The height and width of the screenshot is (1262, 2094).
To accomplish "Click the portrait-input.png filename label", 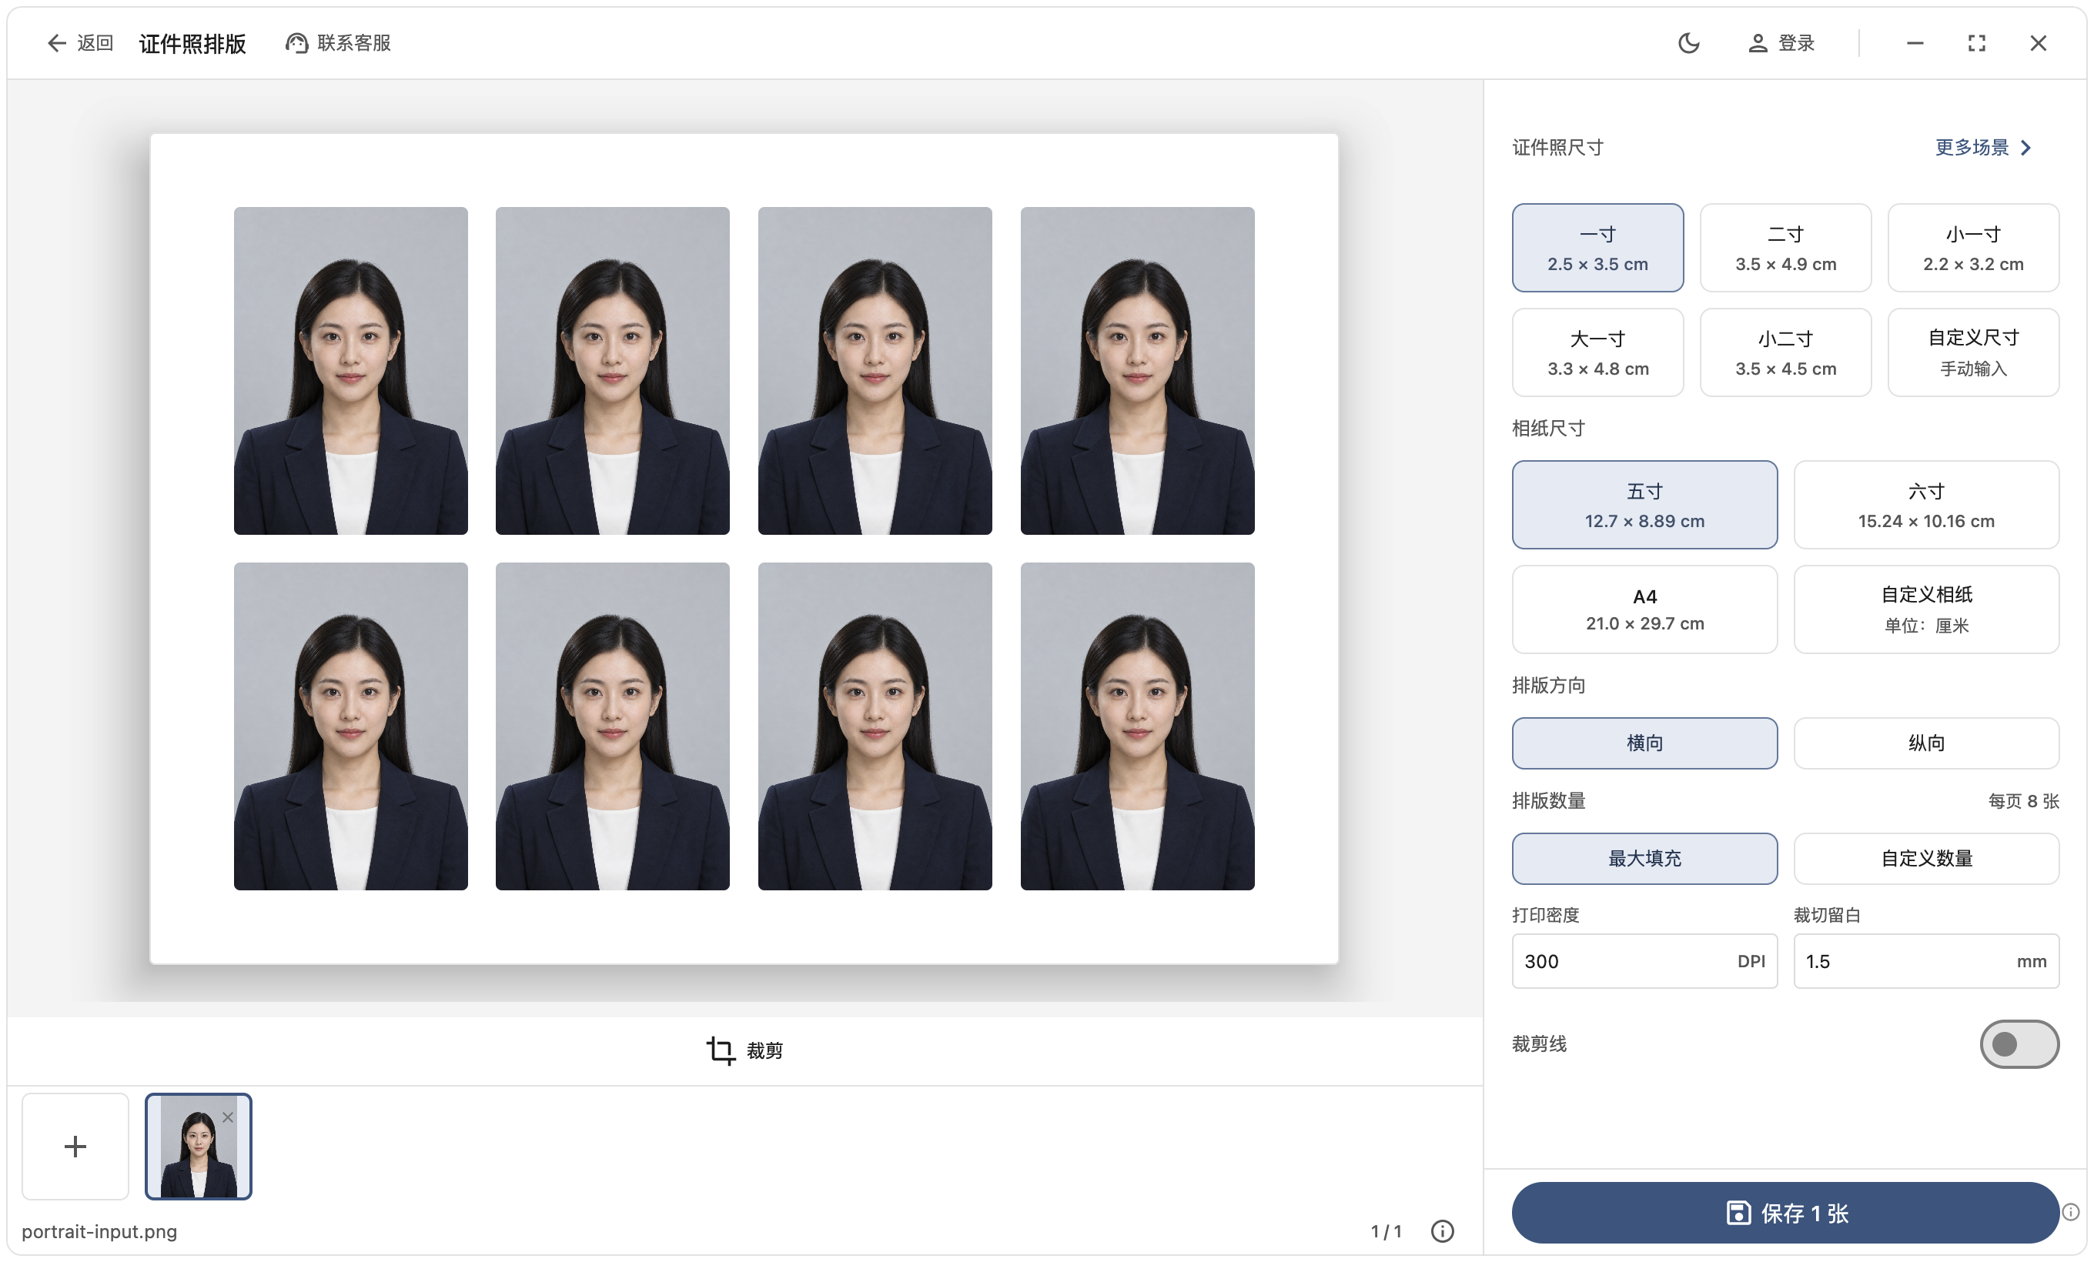I will pos(99,1231).
